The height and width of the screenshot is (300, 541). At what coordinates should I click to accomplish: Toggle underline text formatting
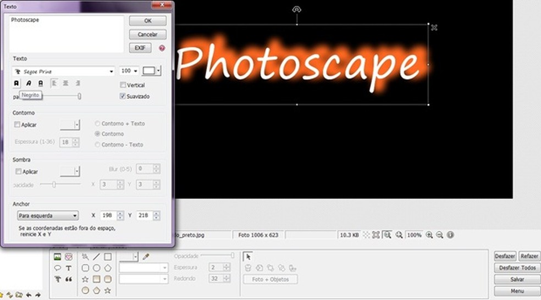(x=41, y=83)
